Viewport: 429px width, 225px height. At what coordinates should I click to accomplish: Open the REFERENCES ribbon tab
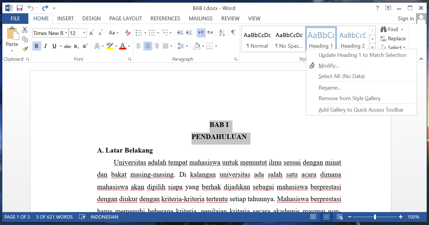(165, 19)
